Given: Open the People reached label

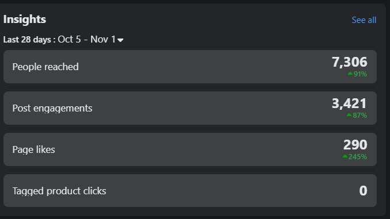Looking at the screenshot, I should coord(46,67).
